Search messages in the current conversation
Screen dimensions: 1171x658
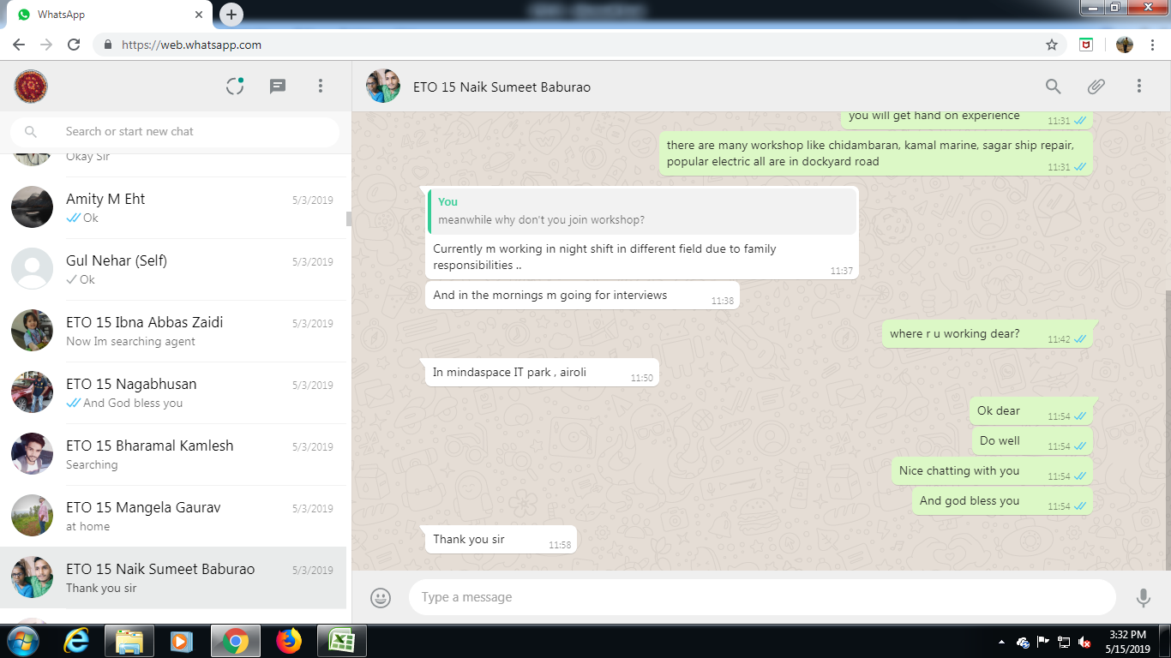click(x=1053, y=87)
